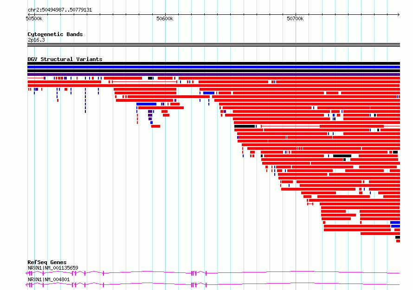Viewport: 413px width, 290px height.
Task: Click the NRXN1|NM_004801 gene label
Action: pyautogui.click(x=49, y=279)
